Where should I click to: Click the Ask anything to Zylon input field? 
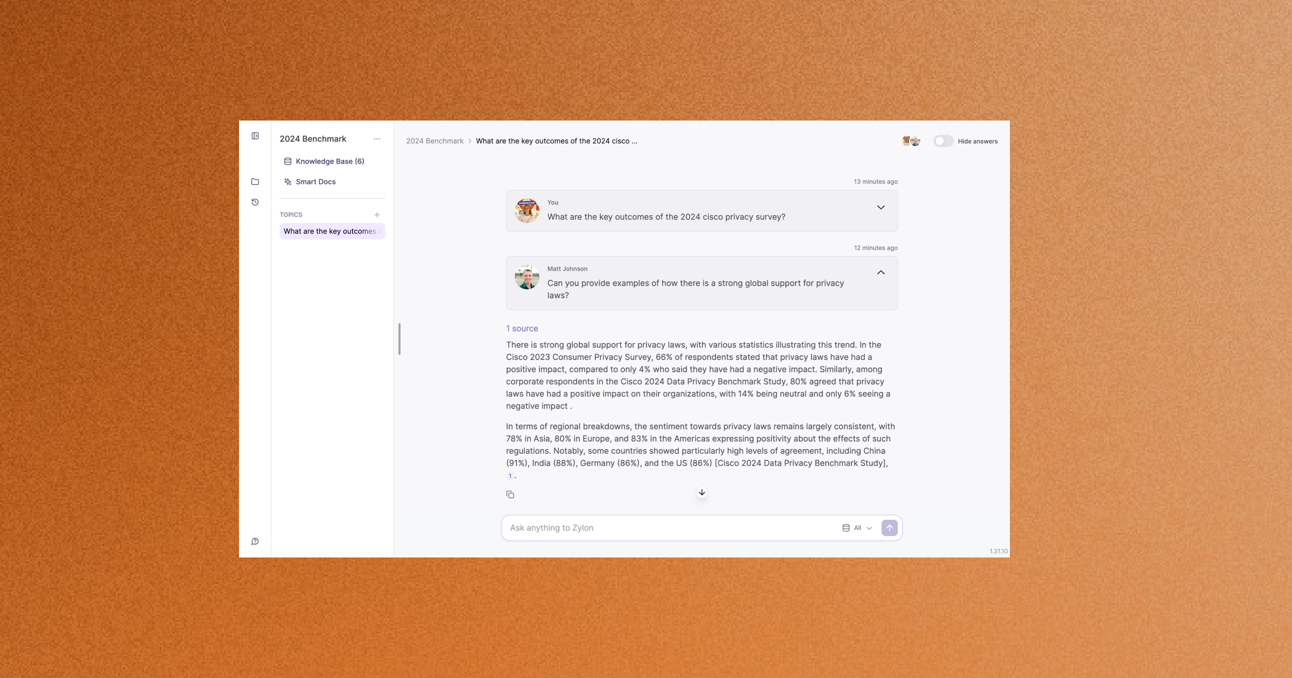click(646, 528)
